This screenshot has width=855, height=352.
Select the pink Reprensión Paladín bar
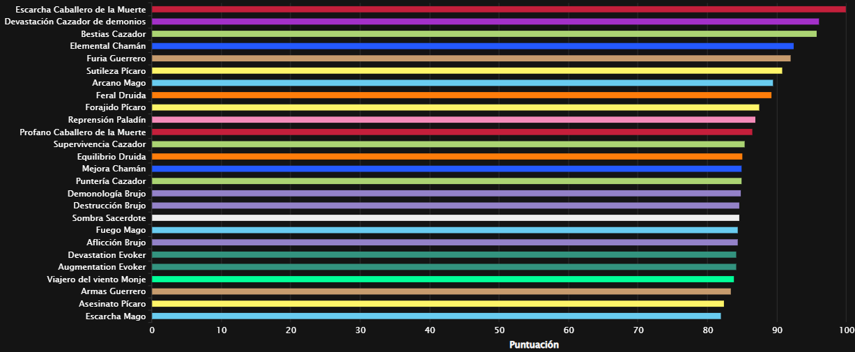[454, 120]
